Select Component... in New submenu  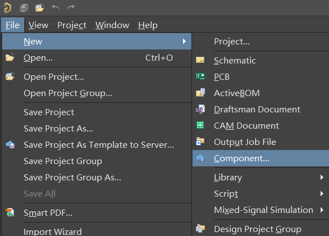(x=261, y=158)
